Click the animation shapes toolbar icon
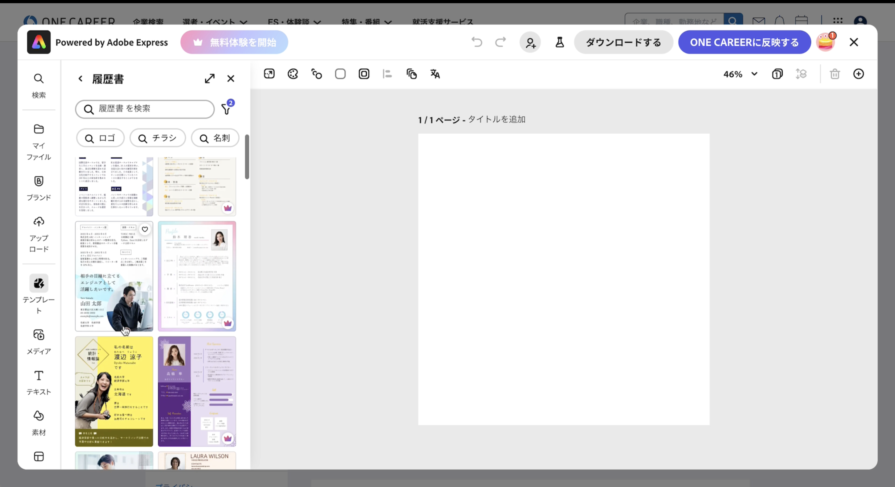 [316, 74]
